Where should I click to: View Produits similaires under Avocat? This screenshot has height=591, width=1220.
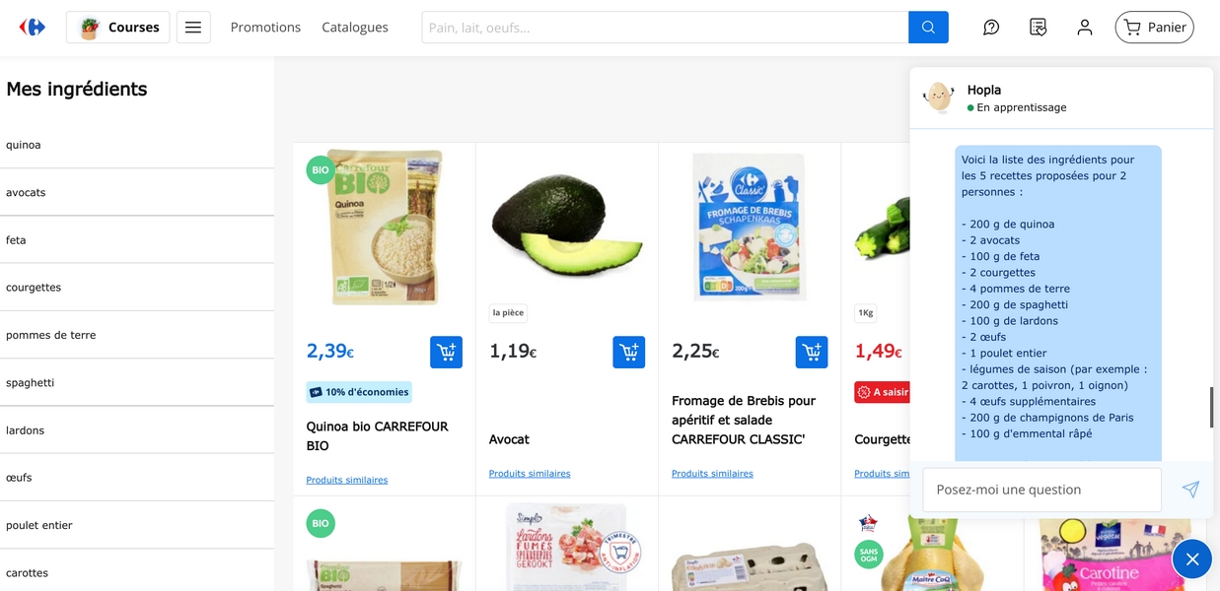(x=530, y=474)
